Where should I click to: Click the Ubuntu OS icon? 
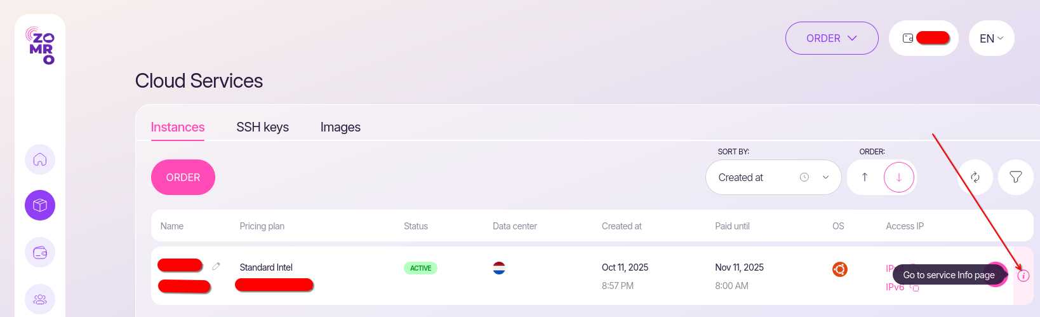tap(839, 269)
